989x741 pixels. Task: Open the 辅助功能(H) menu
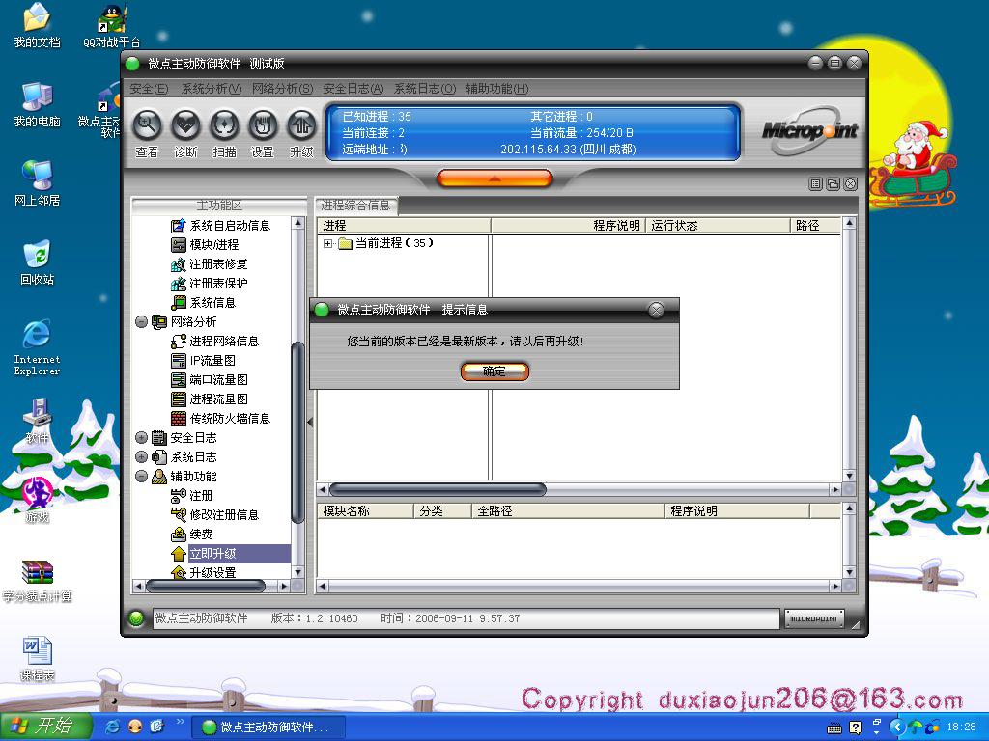497,89
